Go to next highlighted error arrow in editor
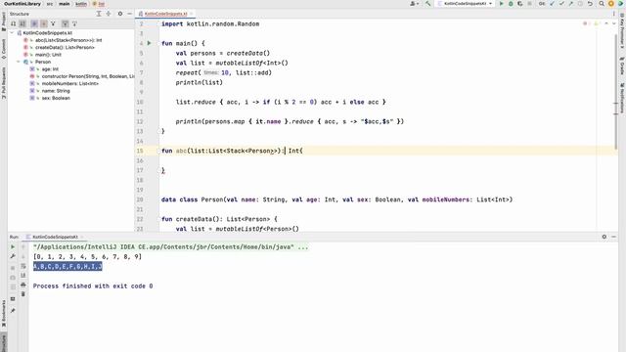The width and height of the screenshot is (626, 352). [x=613, y=23]
